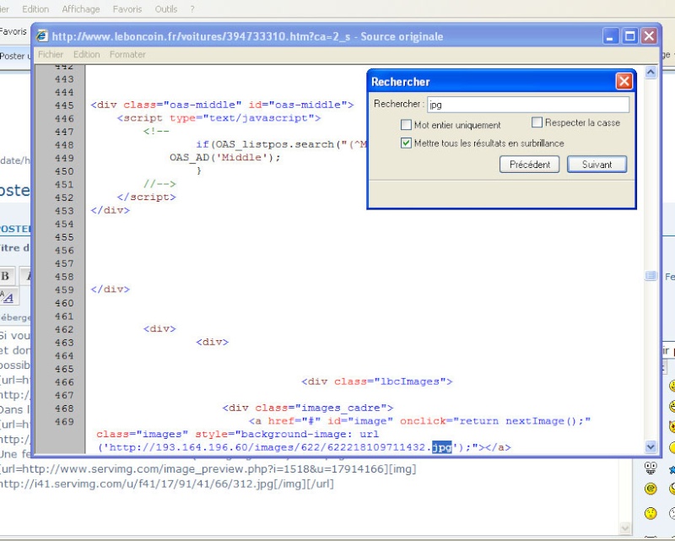675x541 pixels.
Task: Open Affichage menu in browser window
Action: [x=80, y=9]
